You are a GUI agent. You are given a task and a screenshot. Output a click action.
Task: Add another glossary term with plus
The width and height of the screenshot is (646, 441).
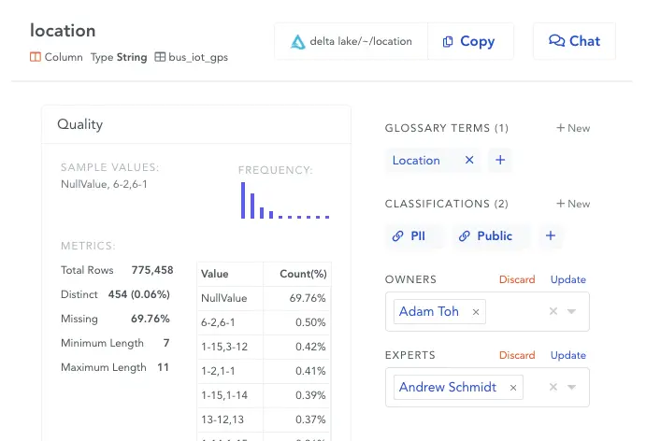tap(500, 160)
